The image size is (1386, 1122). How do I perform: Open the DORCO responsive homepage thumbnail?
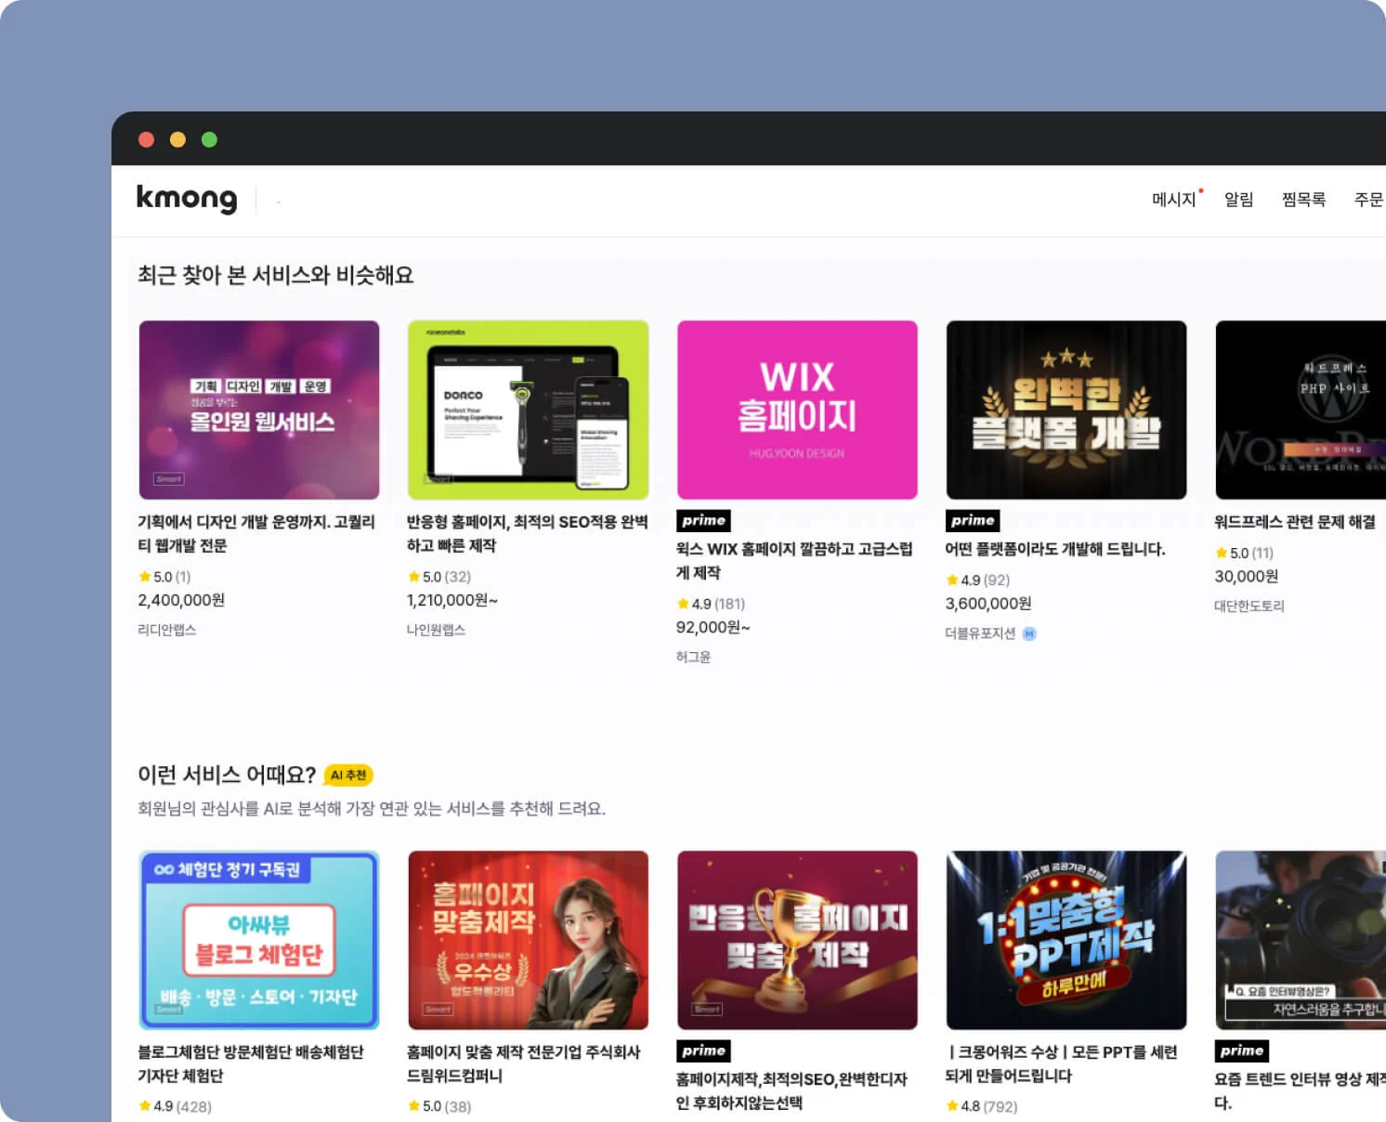[x=528, y=410]
